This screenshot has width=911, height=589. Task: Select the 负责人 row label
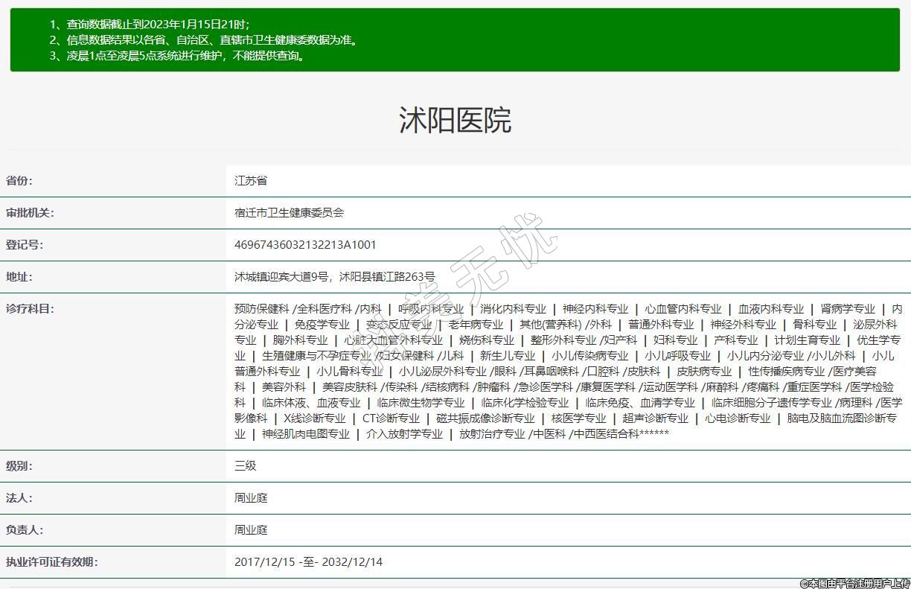[25, 530]
